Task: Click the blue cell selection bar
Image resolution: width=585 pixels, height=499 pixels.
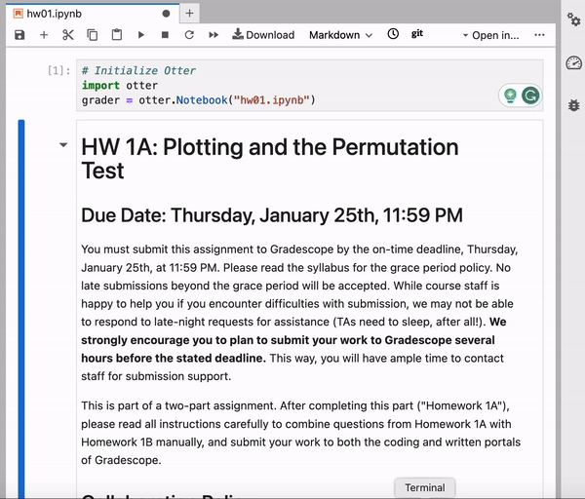Action: click(21, 309)
